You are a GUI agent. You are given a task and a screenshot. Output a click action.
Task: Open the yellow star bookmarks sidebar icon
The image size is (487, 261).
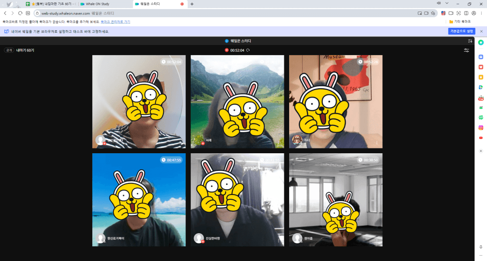click(x=481, y=77)
